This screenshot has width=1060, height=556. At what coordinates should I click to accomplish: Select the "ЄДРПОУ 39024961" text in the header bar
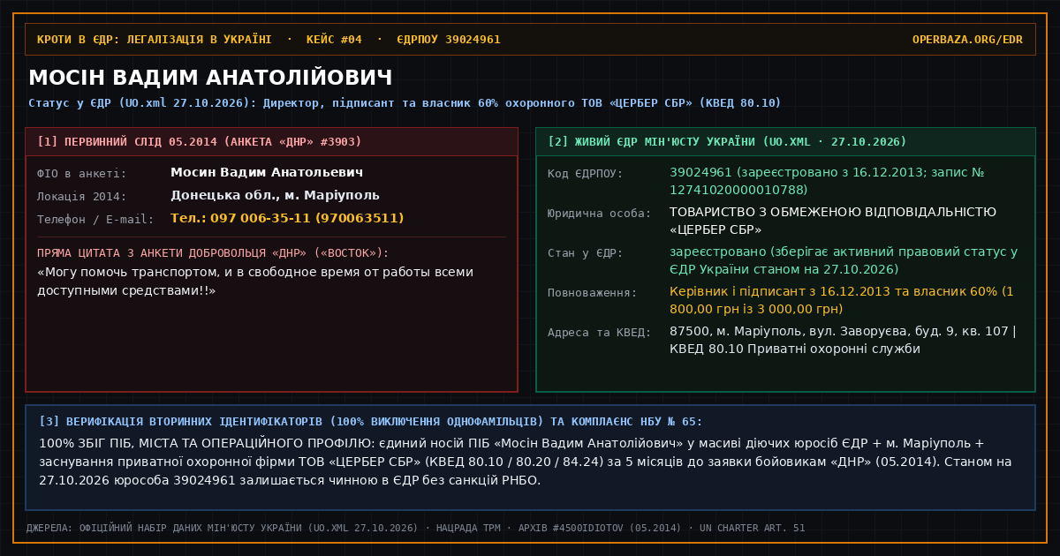(449, 40)
